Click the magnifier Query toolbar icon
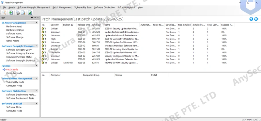The height and width of the screenshot is (121, 261). 4,12
